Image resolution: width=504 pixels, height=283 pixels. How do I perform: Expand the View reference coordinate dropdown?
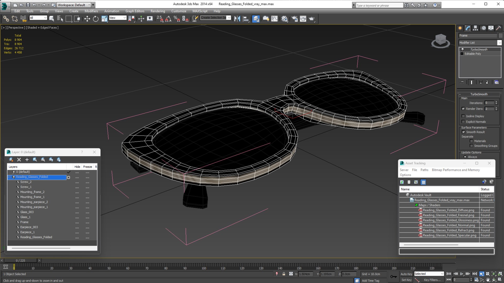pos(124,18)
